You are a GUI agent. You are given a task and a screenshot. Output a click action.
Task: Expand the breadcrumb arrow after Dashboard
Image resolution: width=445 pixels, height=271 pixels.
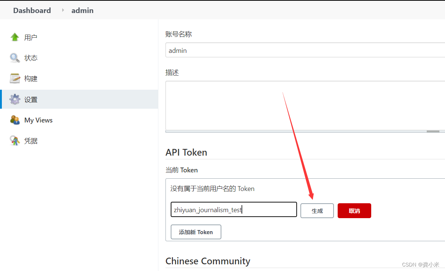[x=63, y=10]
